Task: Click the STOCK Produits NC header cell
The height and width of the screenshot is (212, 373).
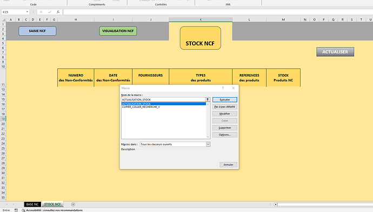Action: click(283, 78)
